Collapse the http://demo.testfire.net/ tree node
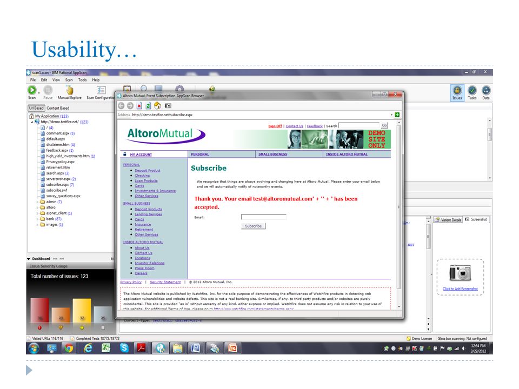This screenshot has height=389, width=519. 32,122
